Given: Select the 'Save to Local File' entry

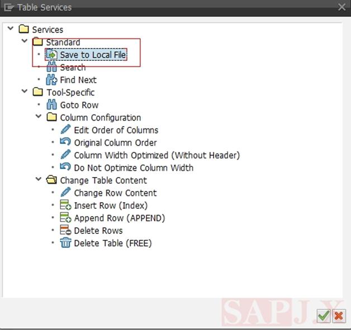Looking at the screenshot, I should [x=93, y=55].
